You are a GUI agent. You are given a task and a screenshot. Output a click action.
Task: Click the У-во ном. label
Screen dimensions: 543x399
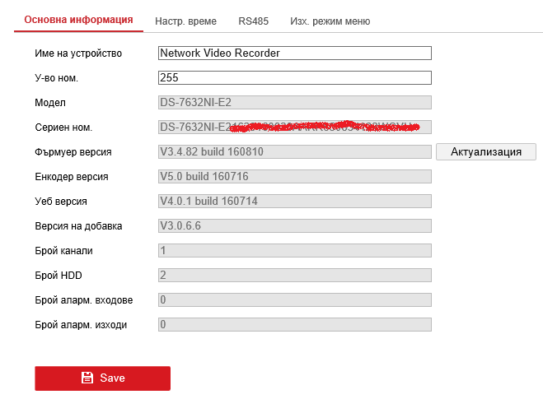pos(57,78)
